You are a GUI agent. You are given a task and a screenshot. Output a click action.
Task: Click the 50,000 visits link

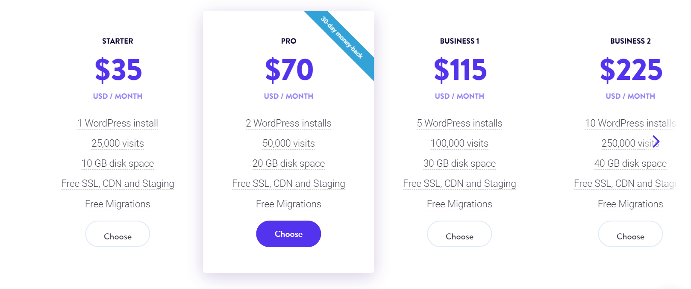(x=288, y=143)
